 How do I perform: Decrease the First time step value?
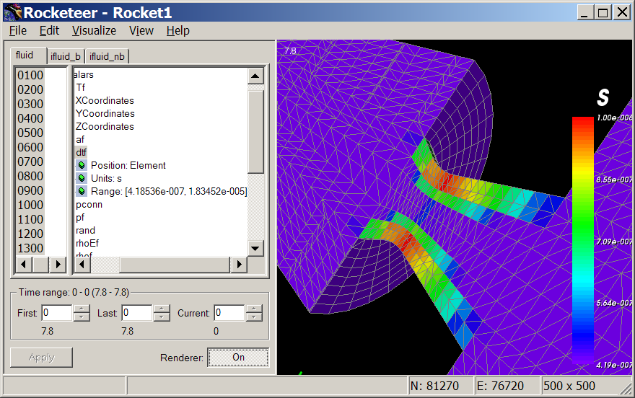coord(82,317)
